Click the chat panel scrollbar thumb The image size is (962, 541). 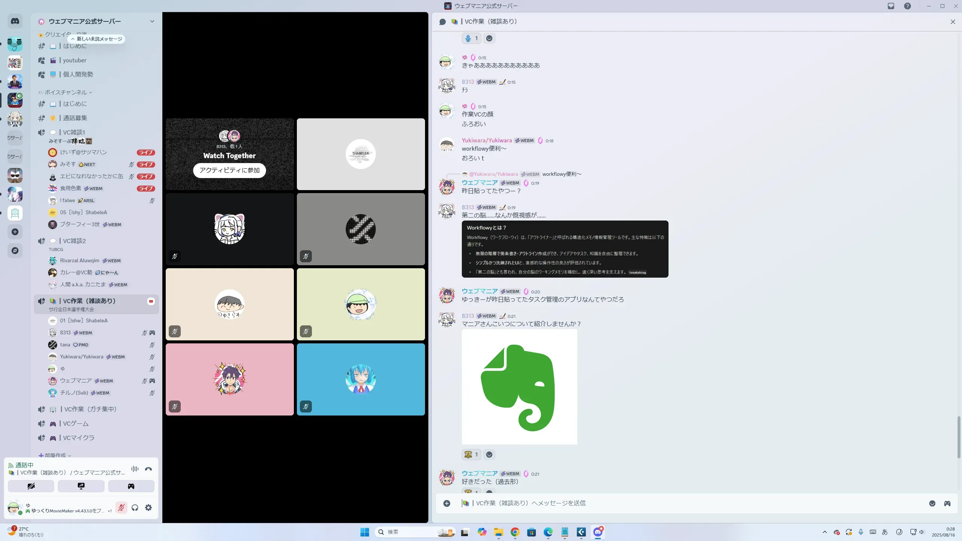pyautogui.click(x=959, y=437)
